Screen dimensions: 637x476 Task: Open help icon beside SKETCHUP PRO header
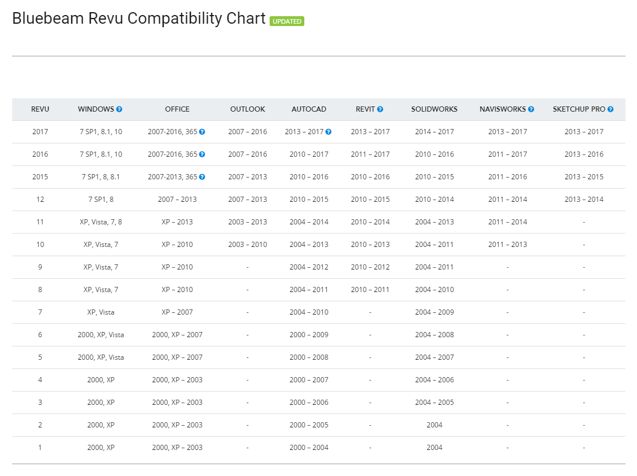click(610, 109)
